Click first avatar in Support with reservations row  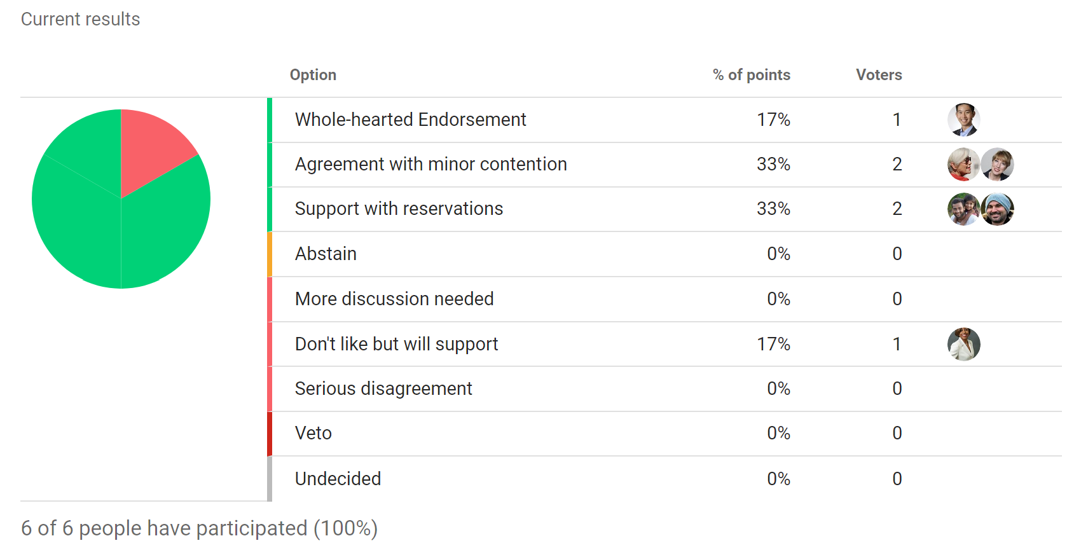964,209
